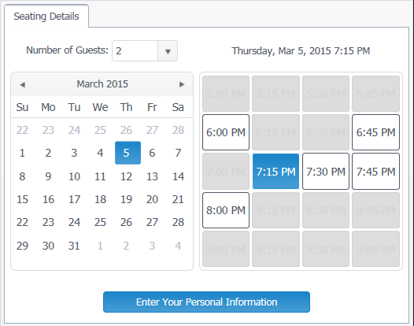Click the selected 7:15 PM slot
The height and width of the screenshot is (326, 414).
click(275, 172)
